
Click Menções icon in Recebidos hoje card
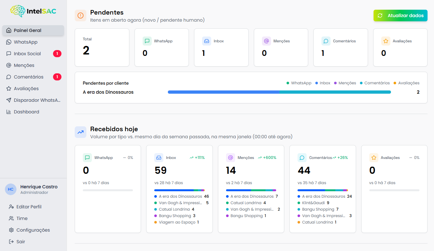tap(231, 158)
